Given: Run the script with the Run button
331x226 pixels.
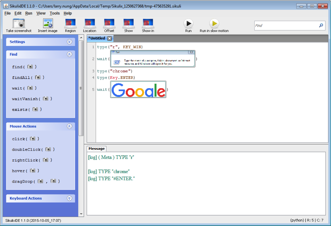Looking at the screenshot, I should pos(188,23).
